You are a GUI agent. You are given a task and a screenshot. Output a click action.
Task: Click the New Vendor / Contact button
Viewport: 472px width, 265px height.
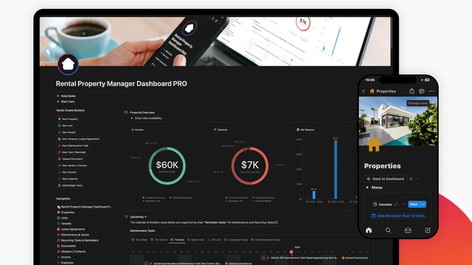72,165
